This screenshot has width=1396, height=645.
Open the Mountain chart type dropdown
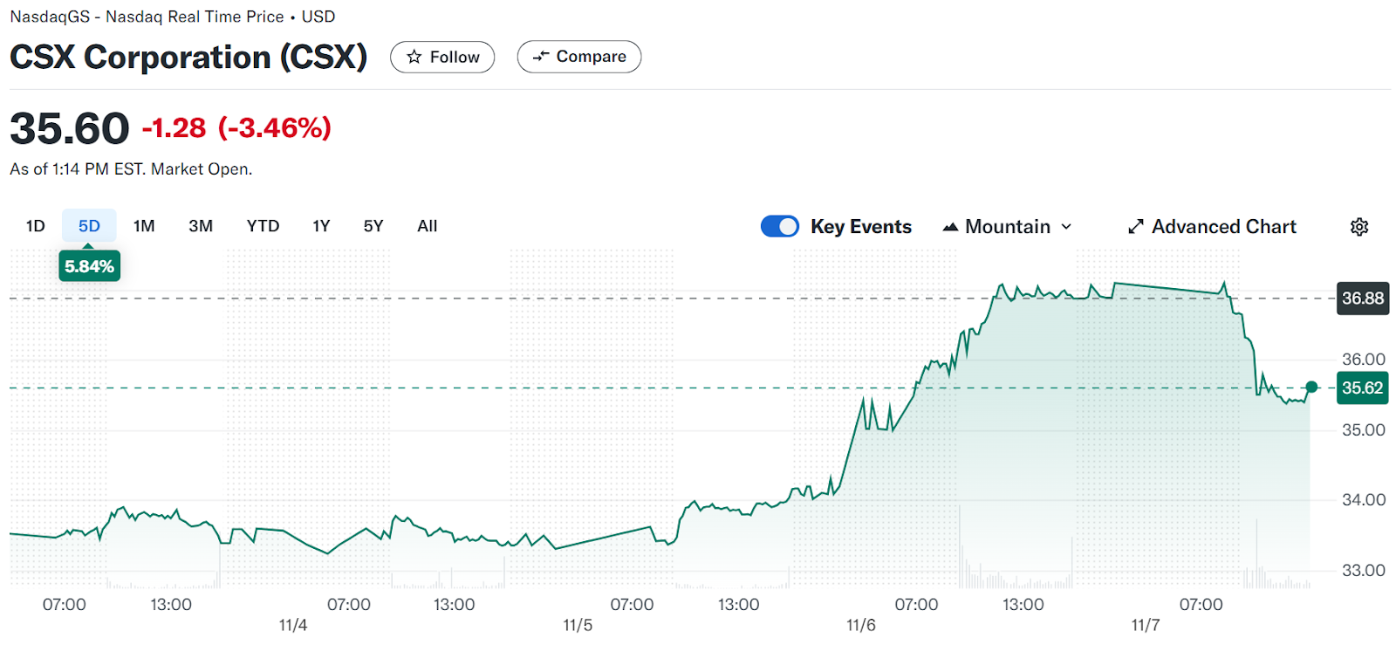point(1008,227)
